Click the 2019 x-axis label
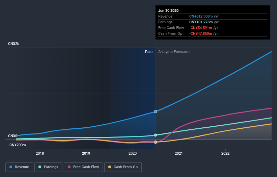The height and width of the screenshot is (177, 277). pyautogui.click(x=86, y=153)
